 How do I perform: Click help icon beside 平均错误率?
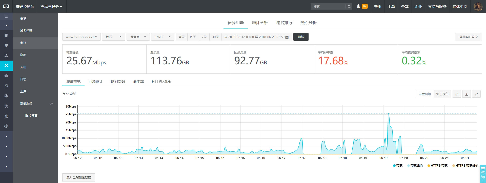(418, 53)
